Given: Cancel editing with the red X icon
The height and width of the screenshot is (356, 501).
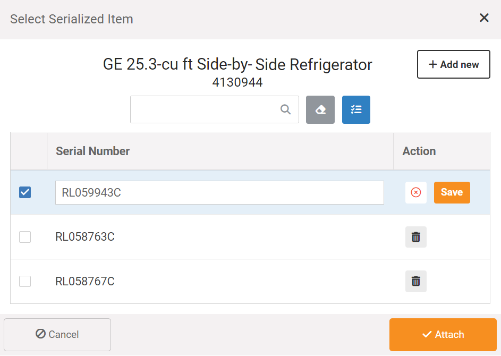Looking at the screenshot, I should [415, 192].
